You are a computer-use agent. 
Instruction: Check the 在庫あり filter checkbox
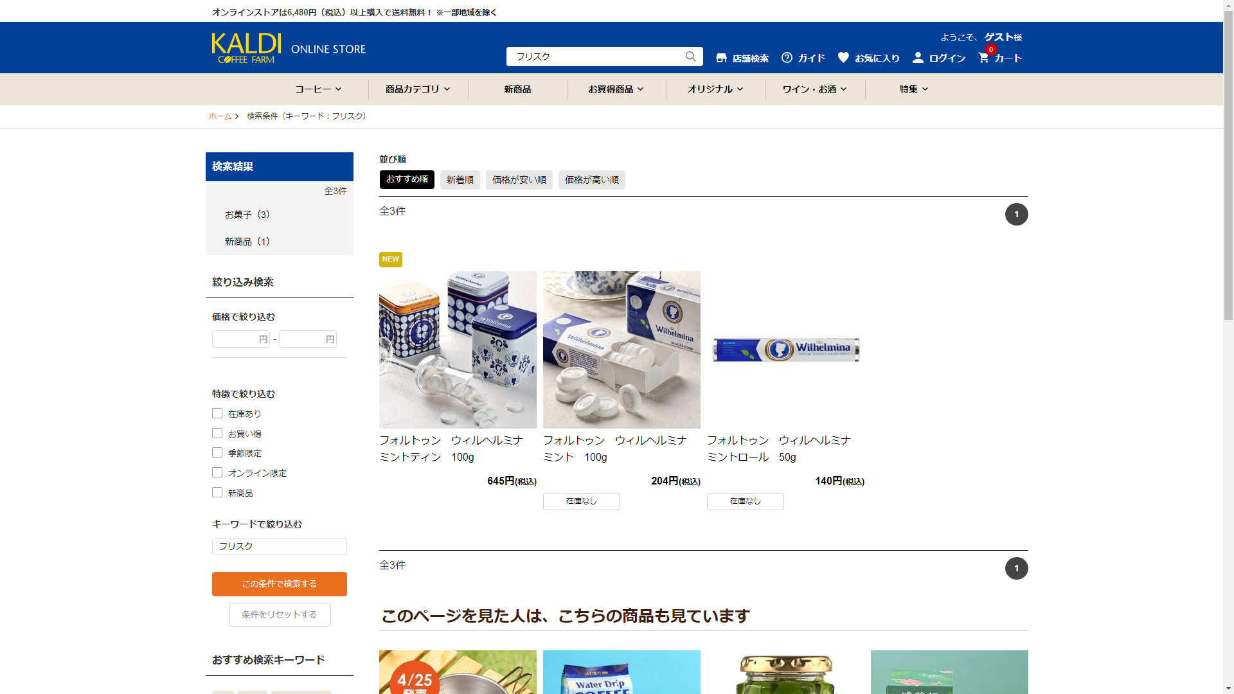217,414
